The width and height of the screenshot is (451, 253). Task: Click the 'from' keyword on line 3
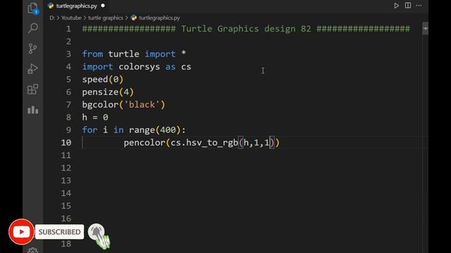point(92,54)
